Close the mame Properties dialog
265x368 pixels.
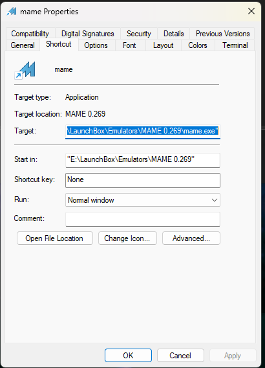(x=251, y=11)
